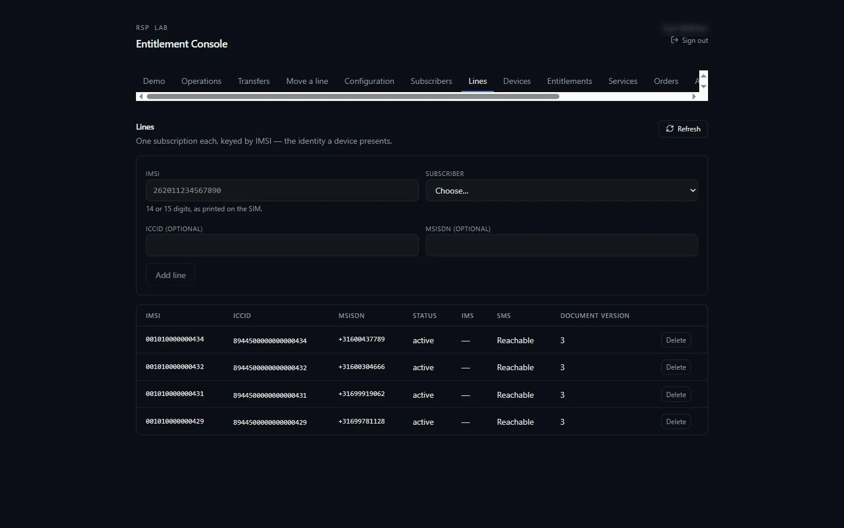This screenshot has height=528, width=844.
Task: Click ICCID 8944500000000000434
Action: point(270,341)
